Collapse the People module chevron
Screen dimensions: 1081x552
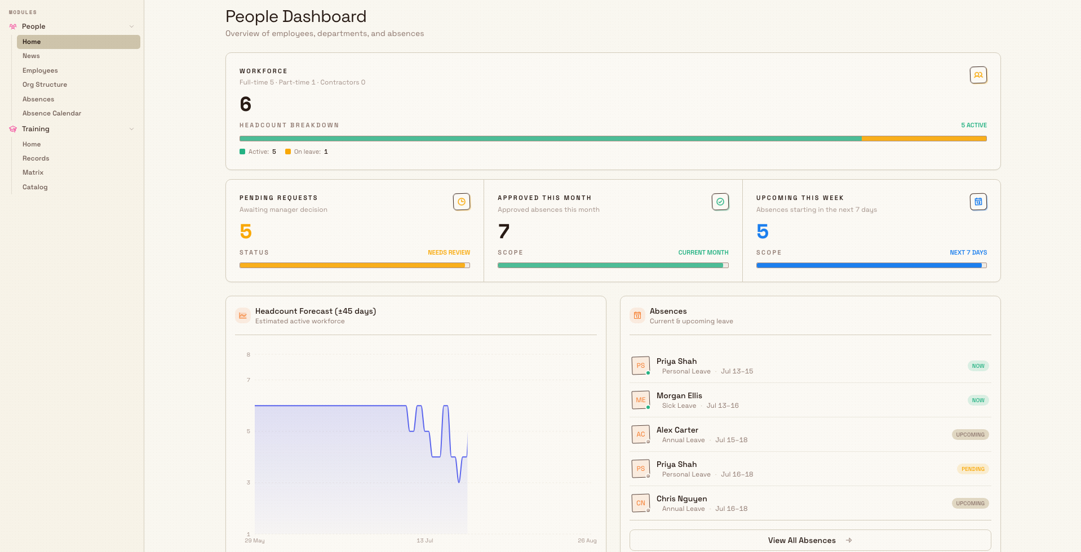[132, 26]
